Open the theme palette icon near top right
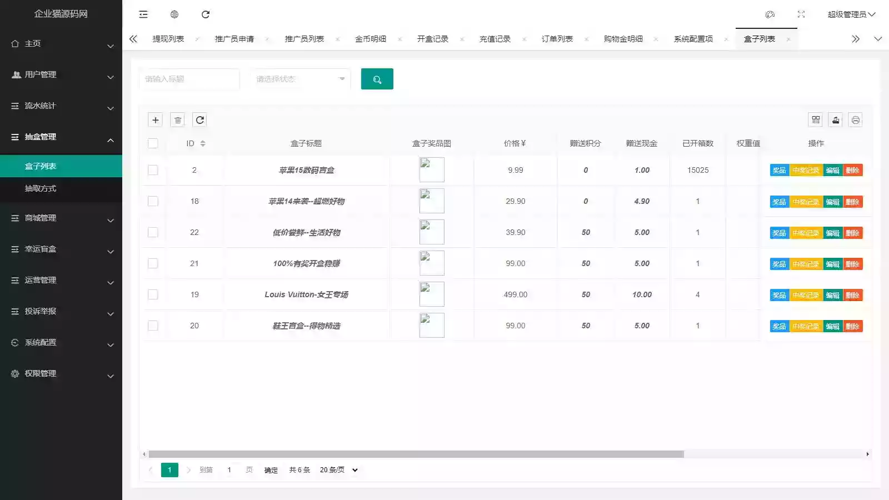This screenshot has width=889, height=500. [770, 14]
